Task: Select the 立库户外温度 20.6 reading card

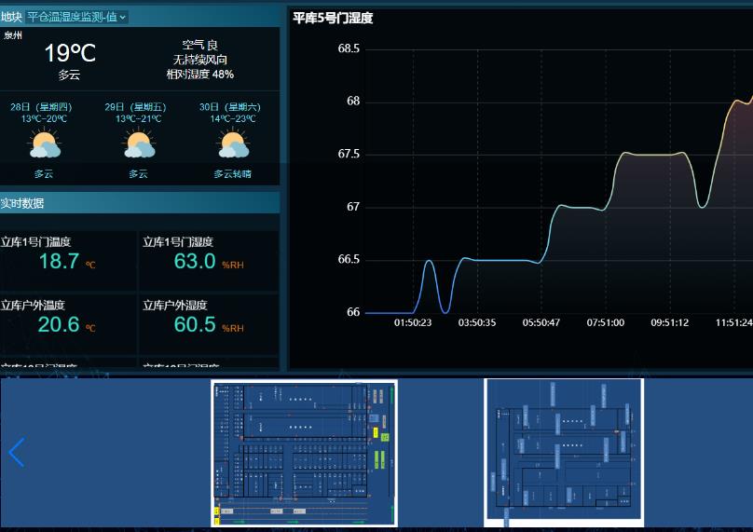Action: [69, 324]
